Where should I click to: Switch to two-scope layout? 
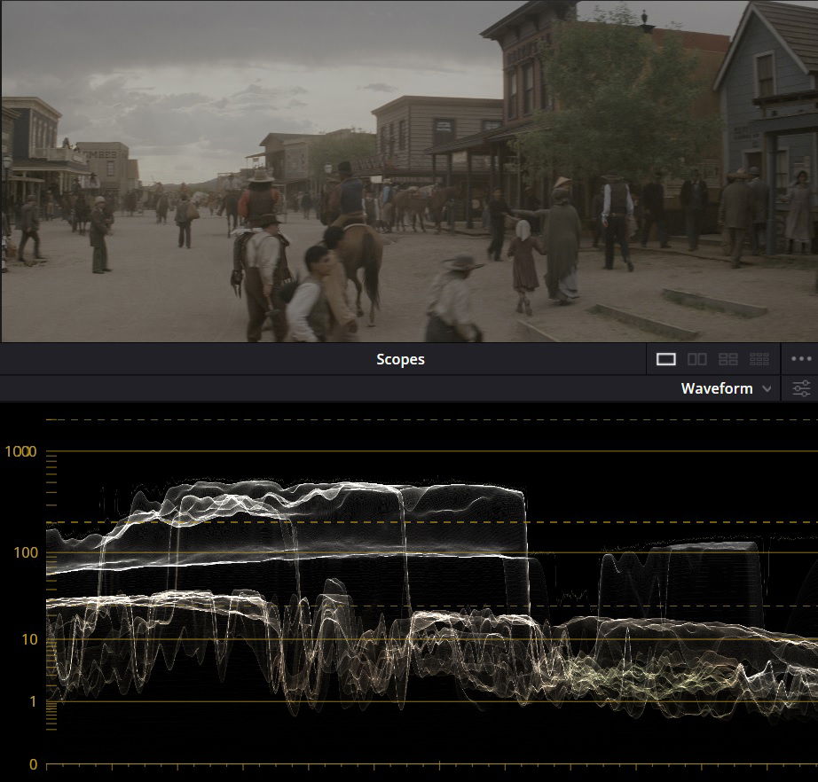click(697, 359)
